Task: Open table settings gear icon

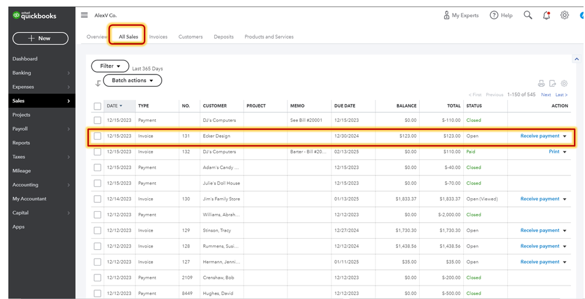Action: click(564, 83)
